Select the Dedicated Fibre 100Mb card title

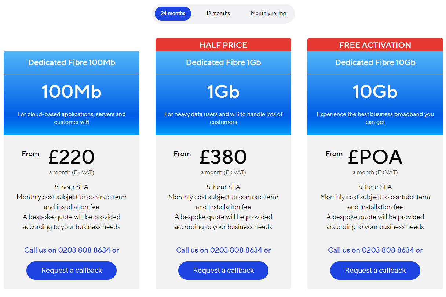pyautogui.click(x=72, y=62)
